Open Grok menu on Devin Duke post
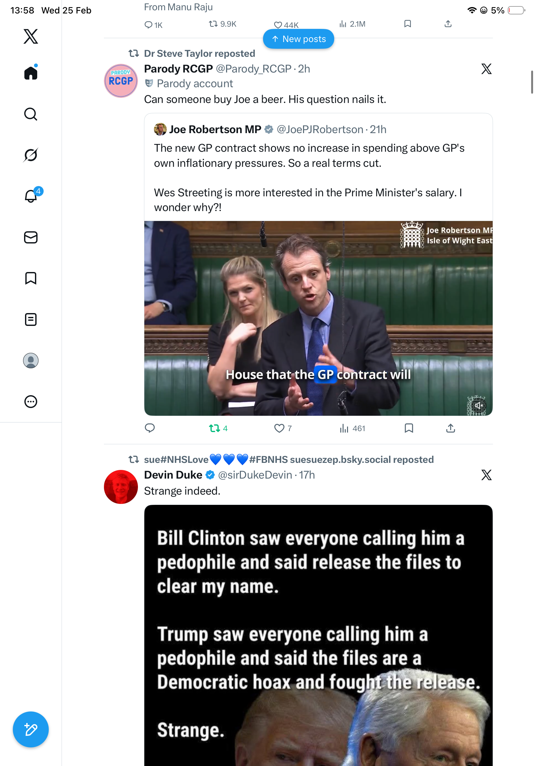 click(486, 475)
